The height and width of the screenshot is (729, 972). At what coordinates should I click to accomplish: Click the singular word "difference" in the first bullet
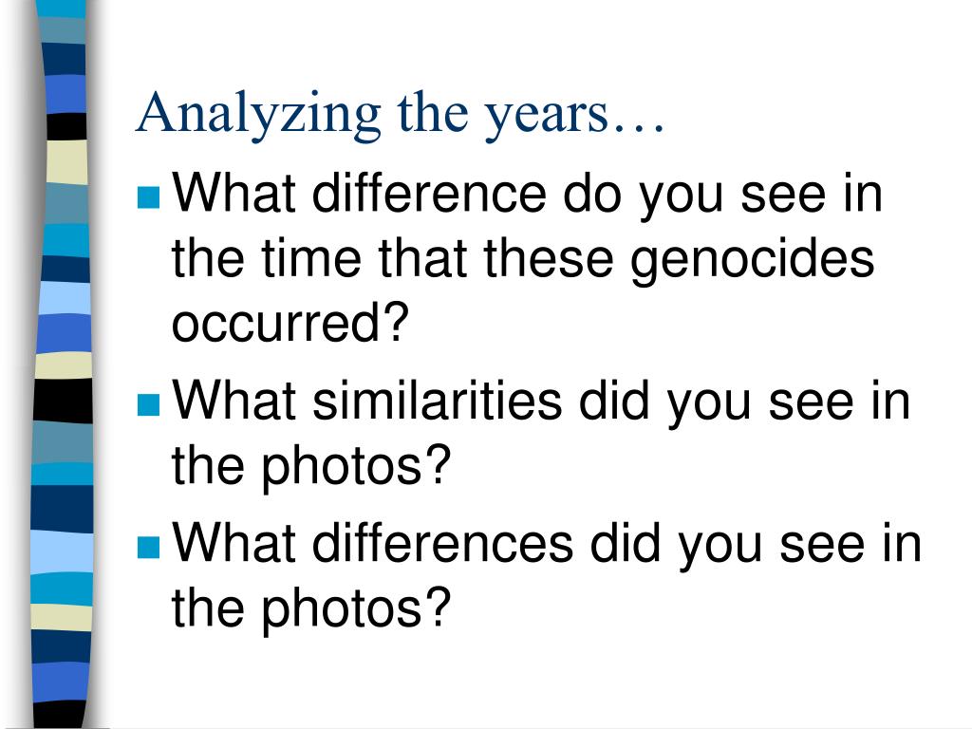pos(429,194)
